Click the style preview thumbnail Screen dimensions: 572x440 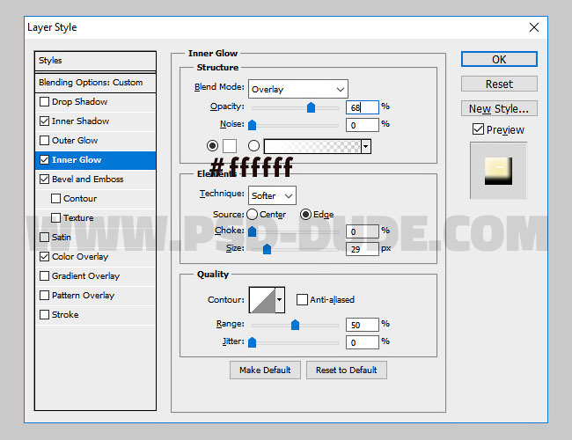[x=498, y=171]
